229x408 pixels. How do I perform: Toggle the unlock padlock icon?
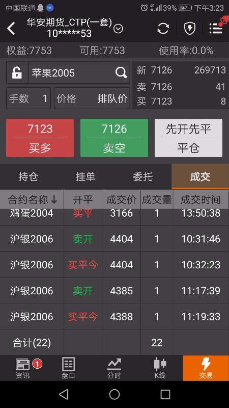pyautogui.click(x=17, y=72)
